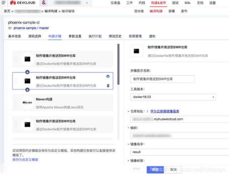Click the 取消 cancel button
This screenshot has height=176, width=229.
pos(173,170)
